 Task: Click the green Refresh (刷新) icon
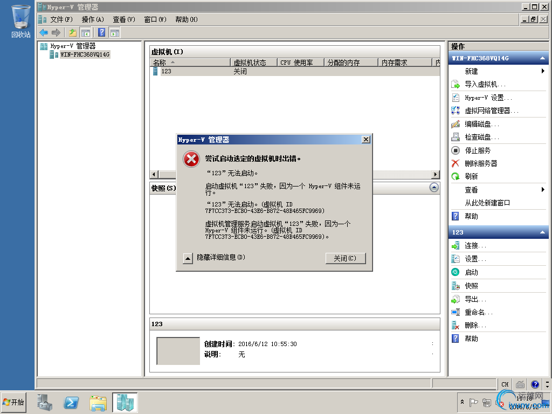[456, 176]
